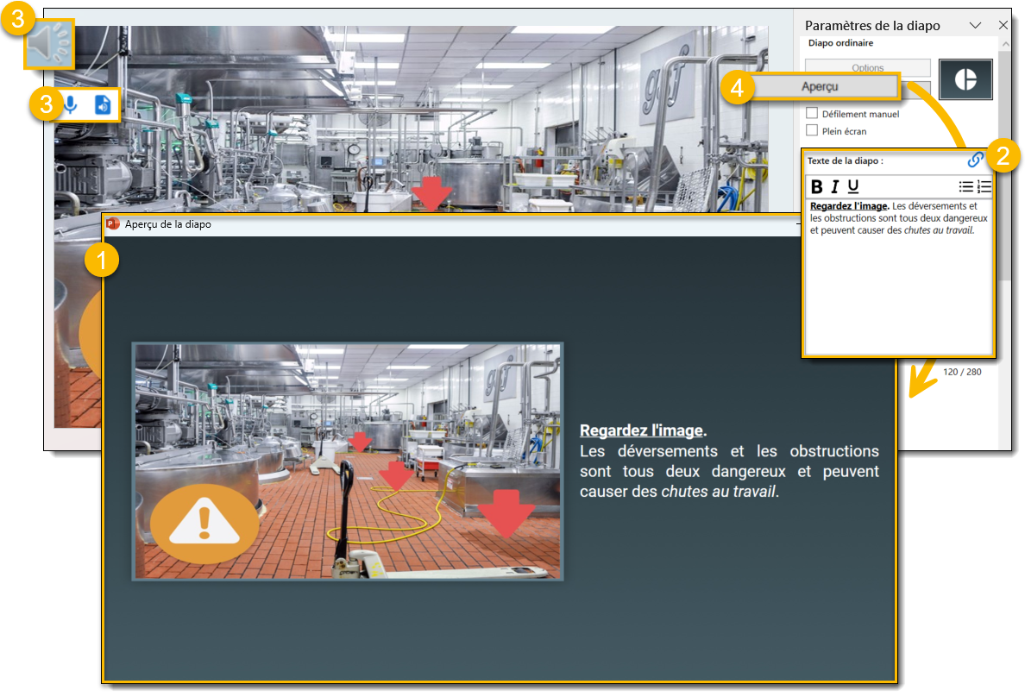Image resolution: width=1025 pixels, height=697 pixels.
Task: Enable the Défilement manuel checkbox
Action: click(x=811, y=114)
